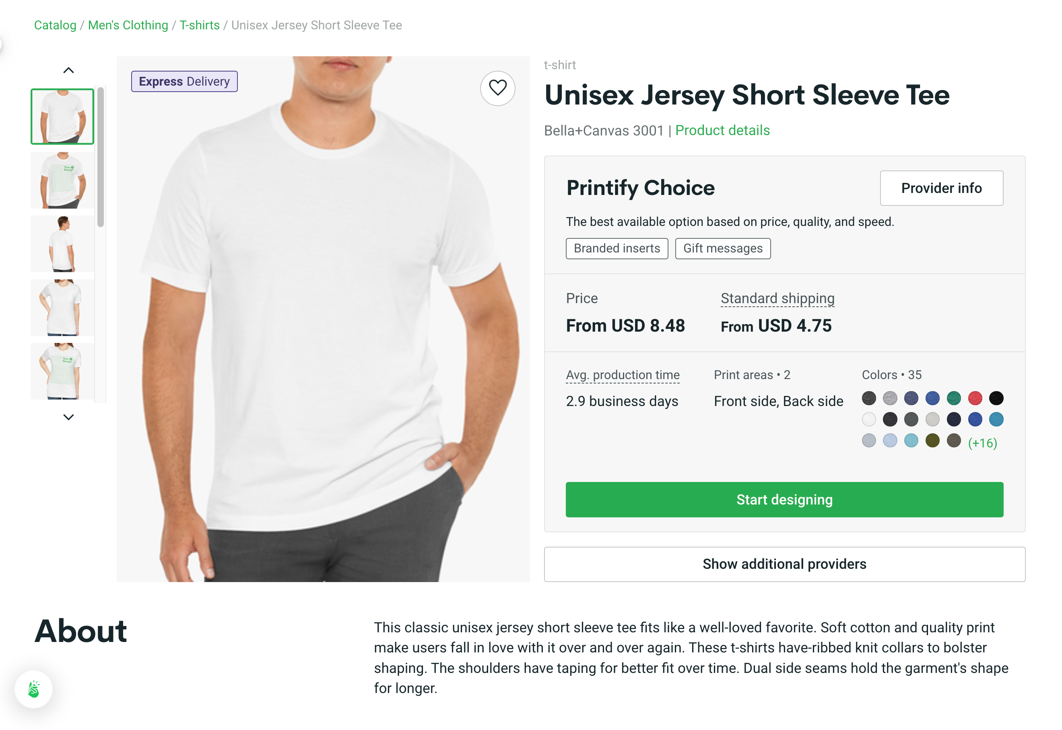
Task: Show the female model front thumbnail
Action: point(62,308)
